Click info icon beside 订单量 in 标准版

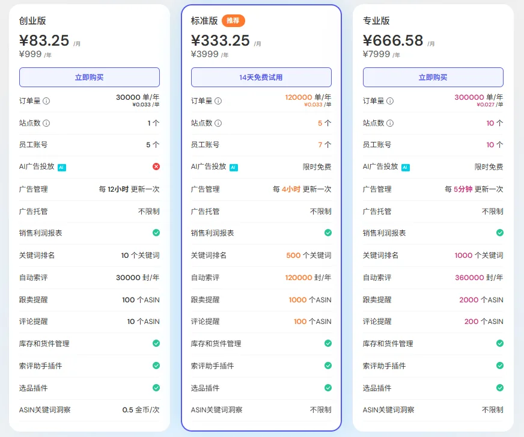click(x=218, y=101)
